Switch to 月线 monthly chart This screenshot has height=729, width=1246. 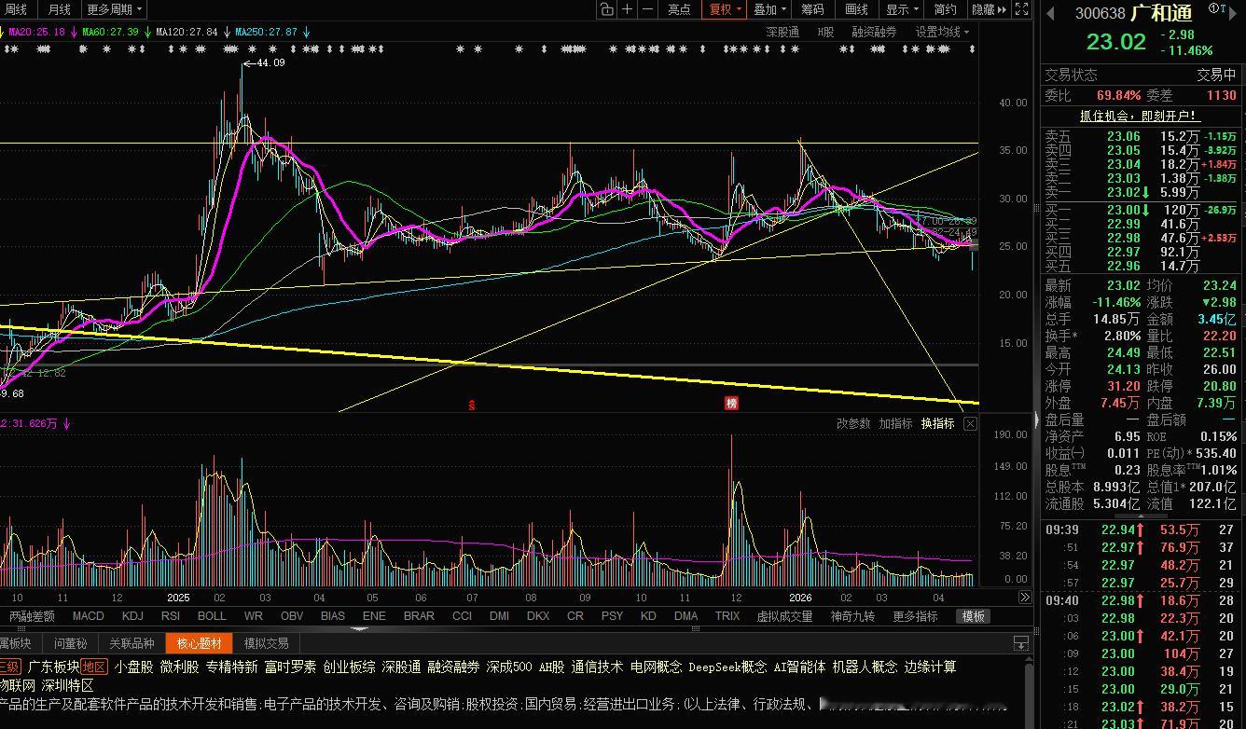pos(59,9)
